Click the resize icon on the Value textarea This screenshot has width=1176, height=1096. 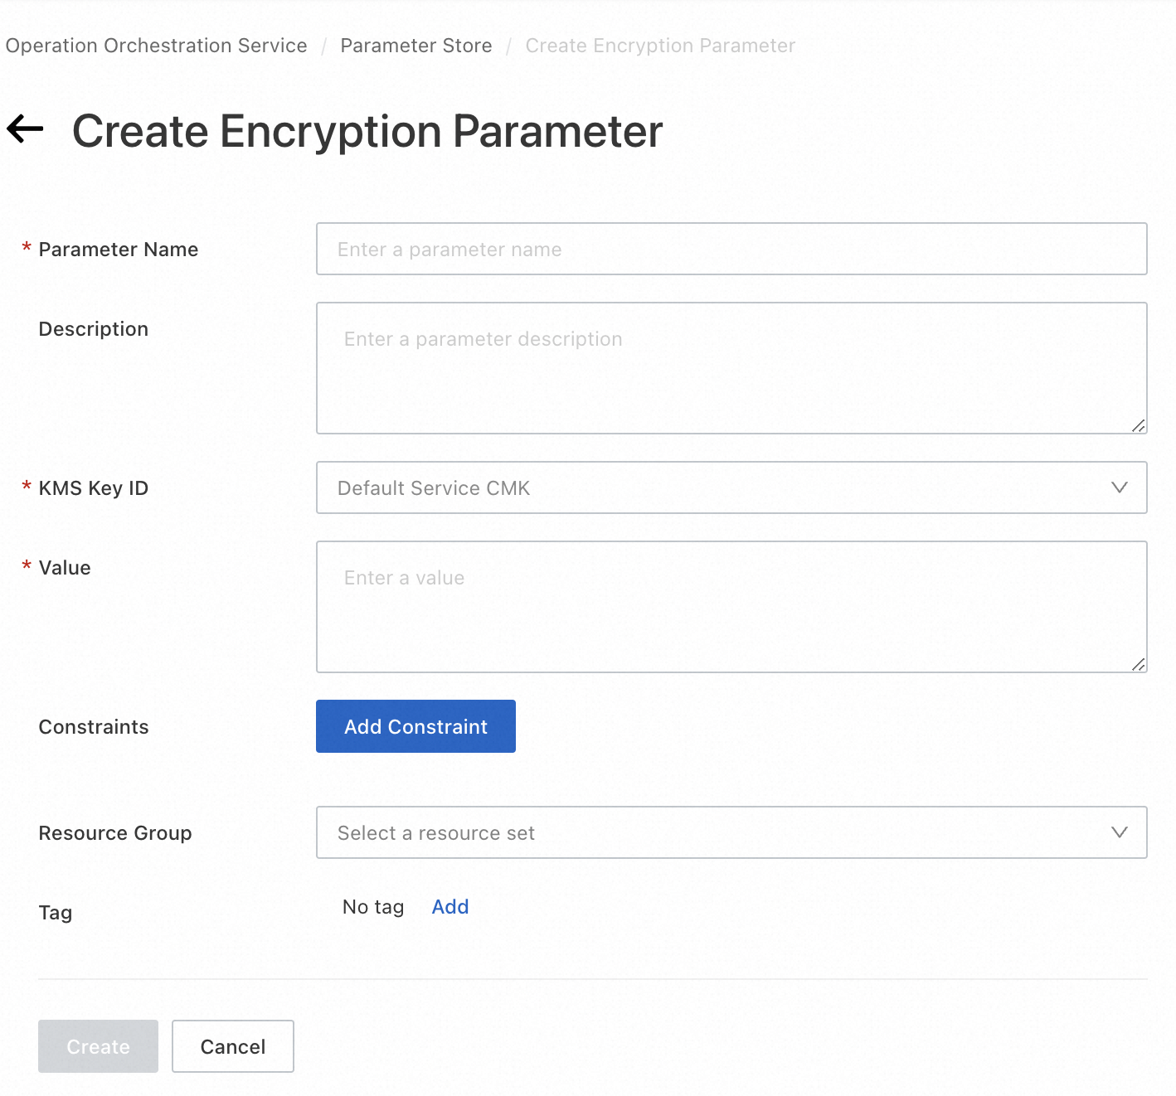pos(1139,666)
